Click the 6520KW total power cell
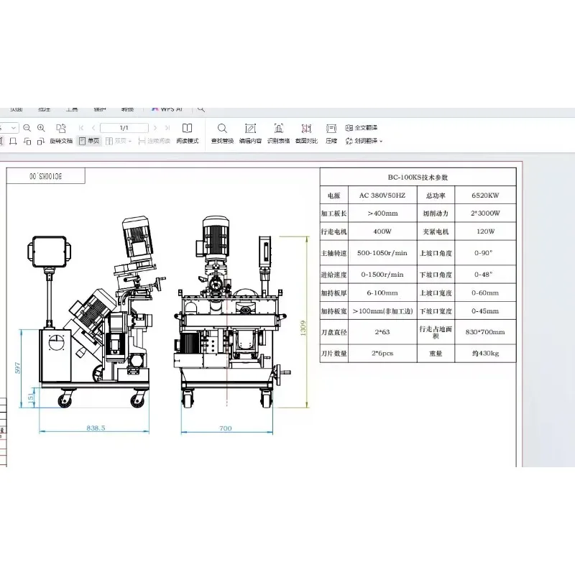The image size is (575, 575). click(485, 195)
